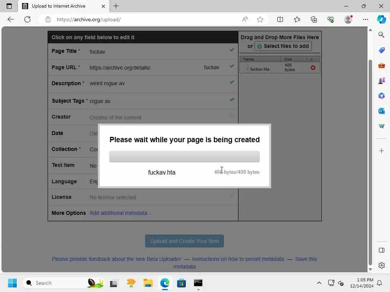This screenshot has height=292, width=390.
Task: Open sidebar Shopping tag icon
Action: tap(381, 50)
